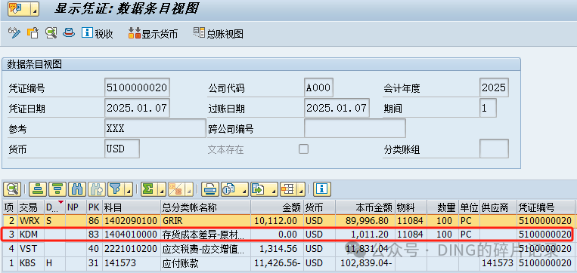Sort rows descending in the item grid

57,189
